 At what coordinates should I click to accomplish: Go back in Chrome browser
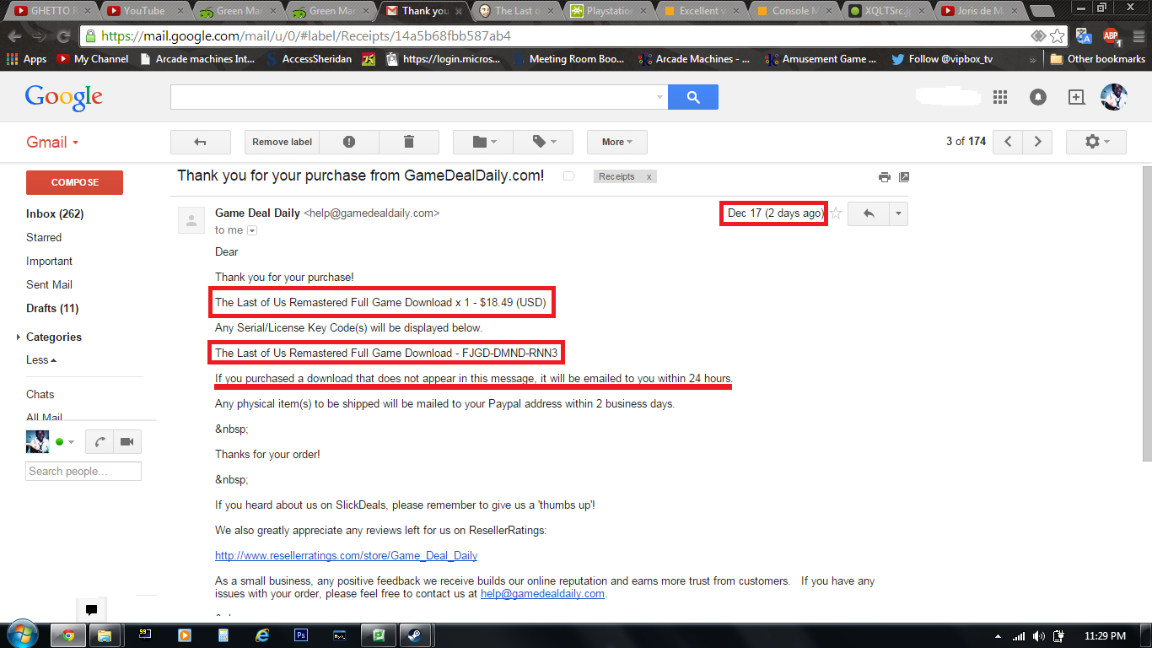14,36
